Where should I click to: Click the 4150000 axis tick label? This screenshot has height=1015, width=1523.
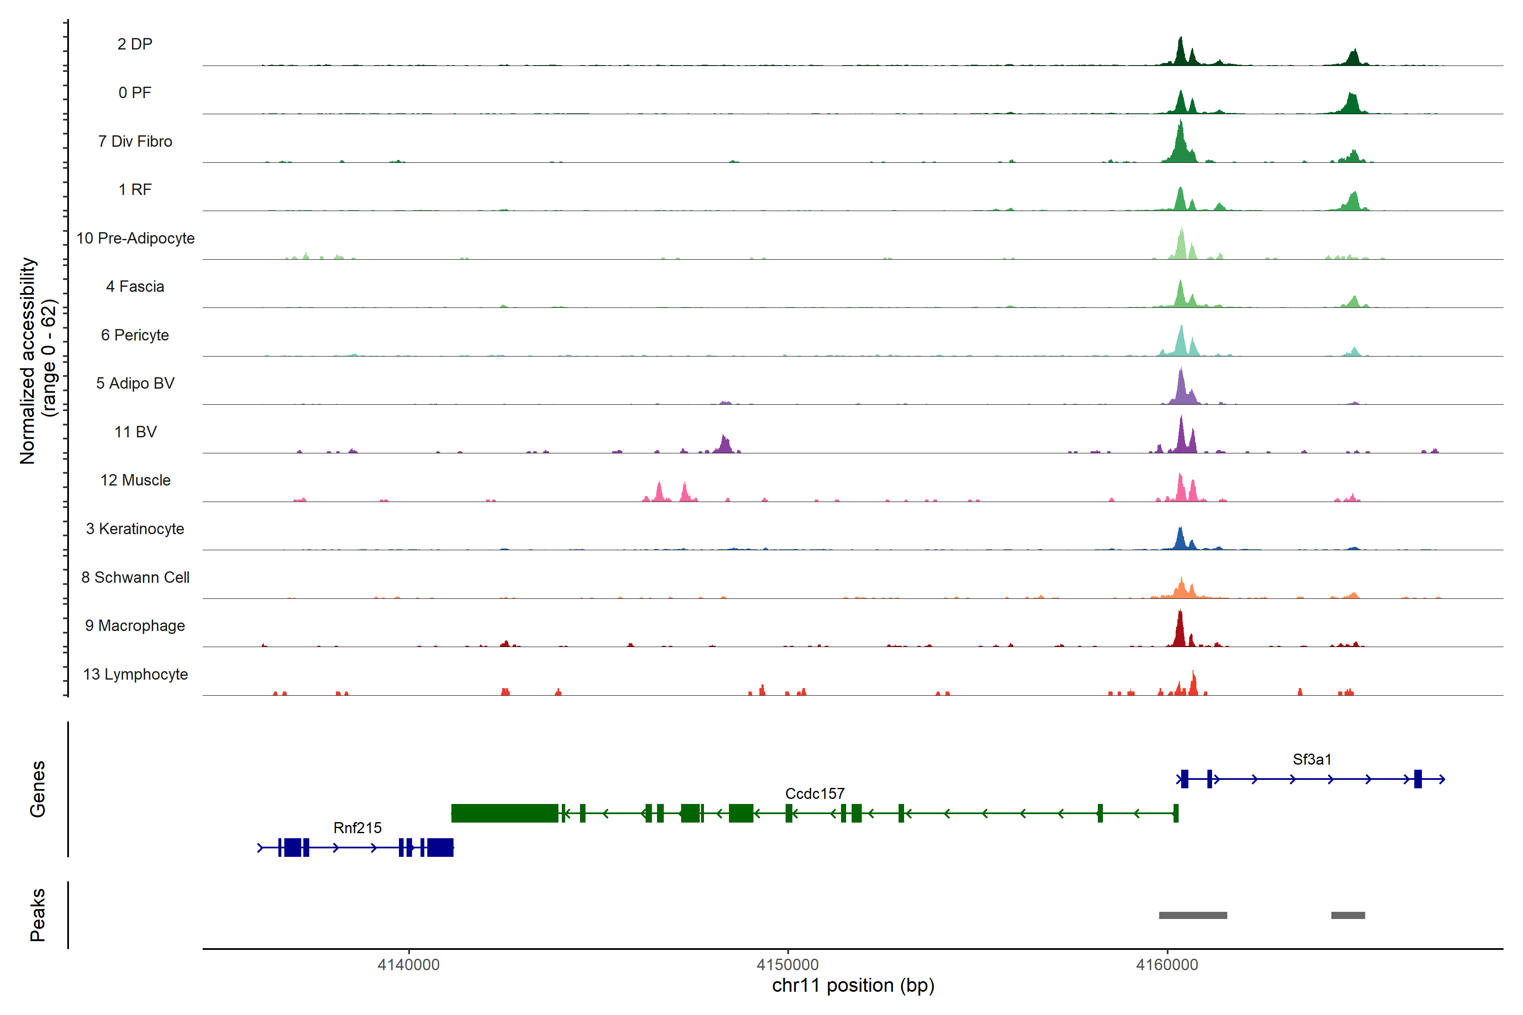pos(788,965)
